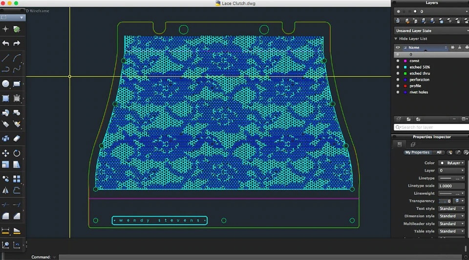The image size is (469, 260).
Task: Click the Undo arrow in the tool palette
Action: click(x=5, y=43)
